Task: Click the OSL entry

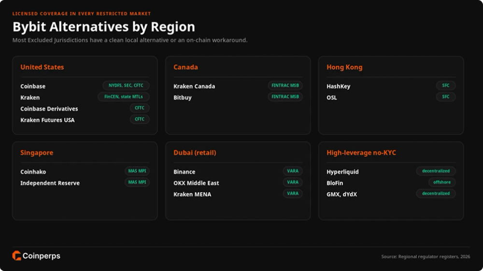Action: (332, 98)
